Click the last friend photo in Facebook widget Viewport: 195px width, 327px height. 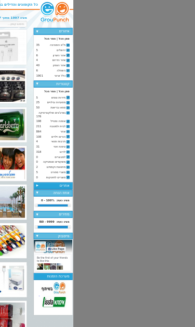tap(60, 267)
